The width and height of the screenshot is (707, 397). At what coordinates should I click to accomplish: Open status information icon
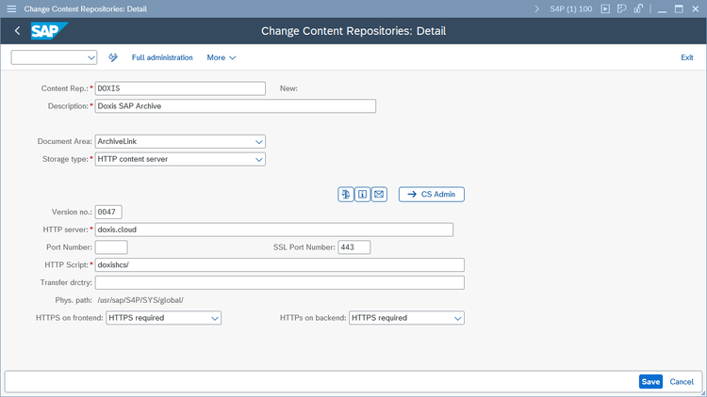[363, 195]
